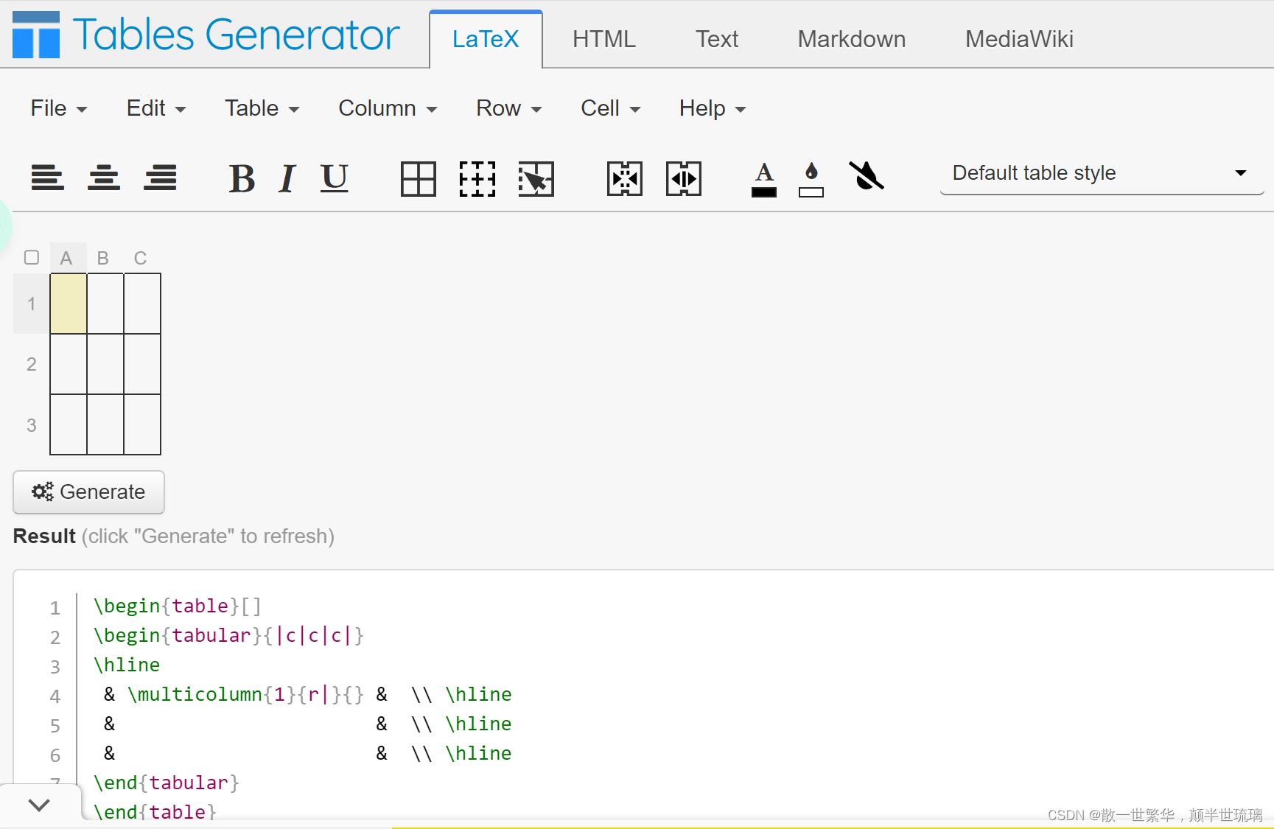
Task: Open the Row menu
Action: 508,108
